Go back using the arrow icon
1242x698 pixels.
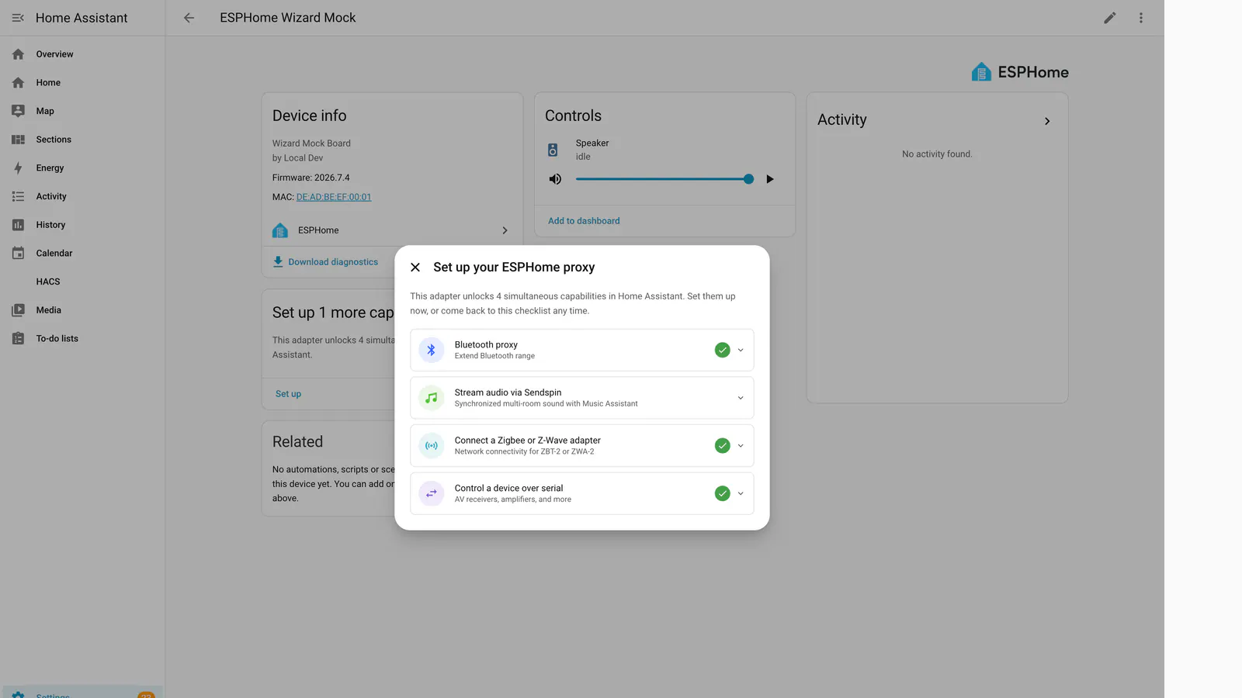click(x=189, y=18)
